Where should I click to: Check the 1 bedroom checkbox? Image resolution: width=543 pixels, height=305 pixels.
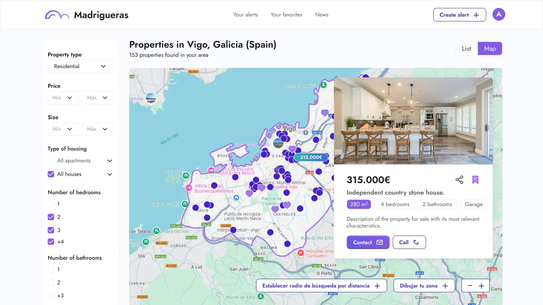pos(51,204)
